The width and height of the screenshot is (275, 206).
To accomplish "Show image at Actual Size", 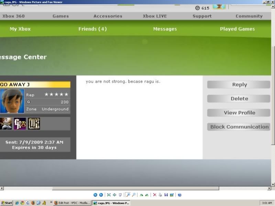I will coord(114,195).
